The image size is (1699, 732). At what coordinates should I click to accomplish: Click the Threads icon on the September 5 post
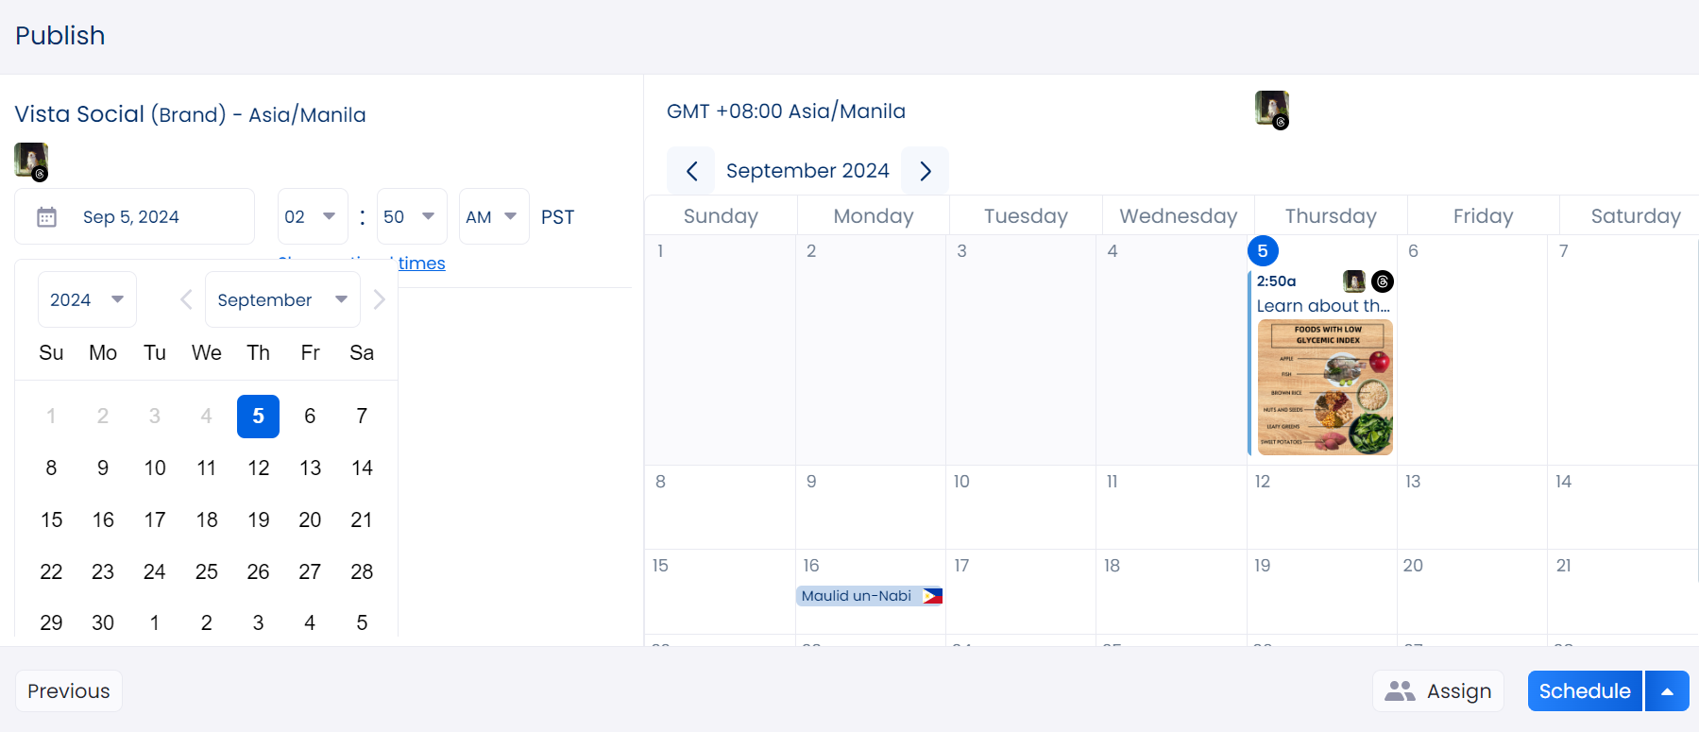1382,281
